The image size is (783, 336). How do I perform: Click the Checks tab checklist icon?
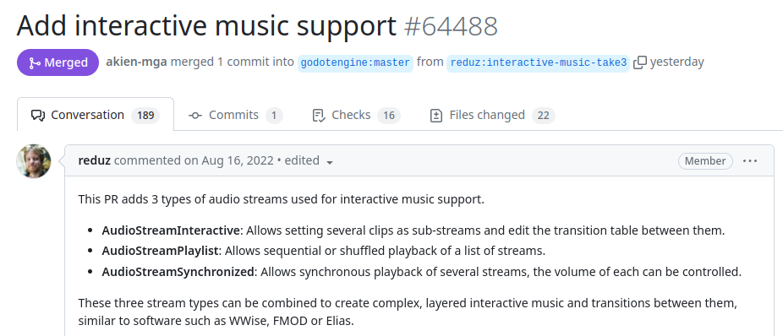[x=319, y=116]
